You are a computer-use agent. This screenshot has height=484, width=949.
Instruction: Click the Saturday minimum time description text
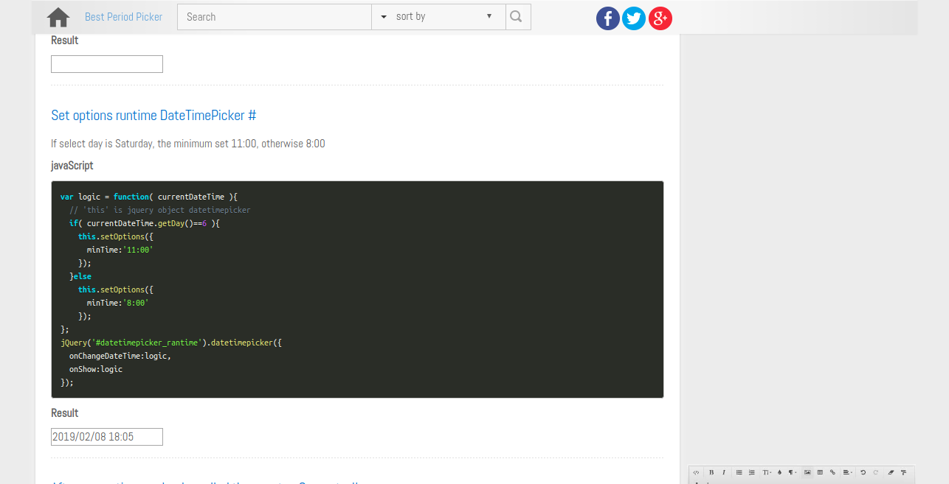(188, 144)
